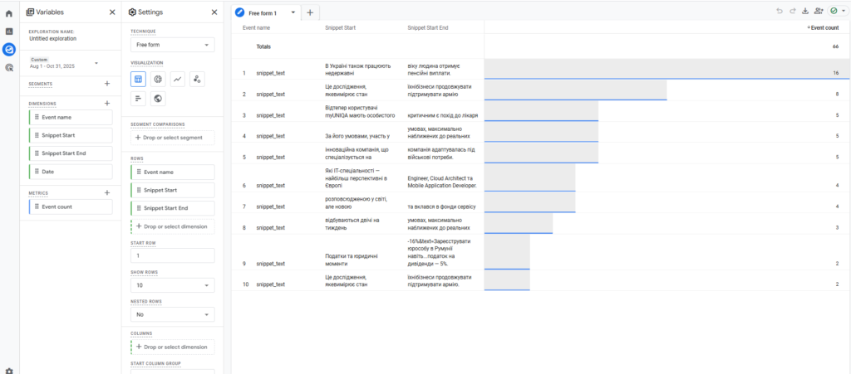Viewport: 851px width, 374px height.
Task: Select the scatter plot visualization
Action: pos(196,80)
